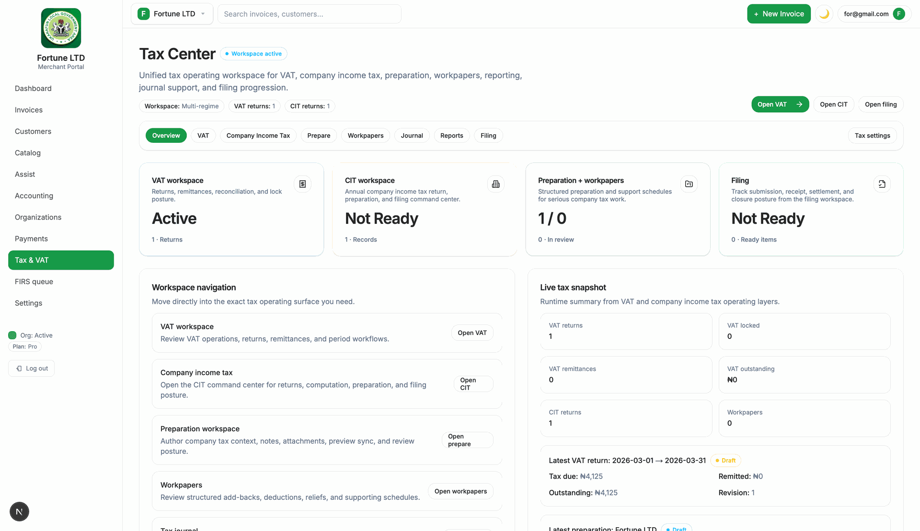Click the CIT returns: 1 chip
This screenshot has height=531, width=920.
(310, 106)
